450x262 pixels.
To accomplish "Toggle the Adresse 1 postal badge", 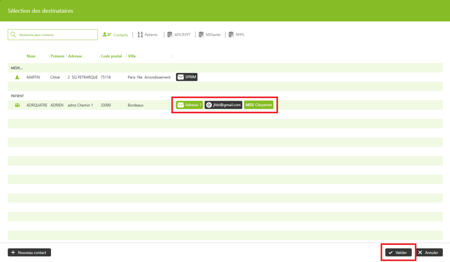I will point(189,105).
